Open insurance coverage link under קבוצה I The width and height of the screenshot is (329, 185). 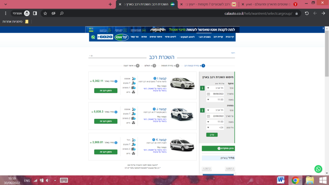click(x=155, y=90)
